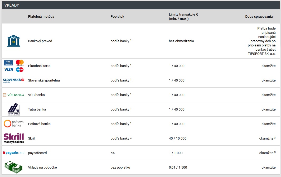Click 1 / 40 000 limit in Slovenská sporiteľňa row
Viewport: 281px width, 177px height.
pyautogui.click(x=177, y=80)
